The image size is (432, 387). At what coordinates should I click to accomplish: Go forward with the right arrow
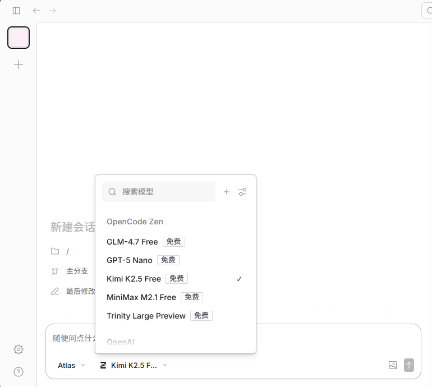(x=52, y=11)
